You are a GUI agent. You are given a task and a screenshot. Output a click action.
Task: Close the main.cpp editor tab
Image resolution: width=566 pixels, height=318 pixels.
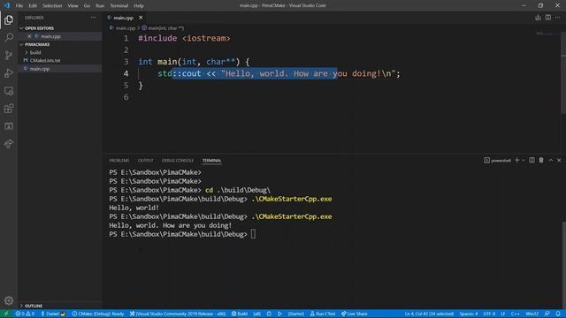coord(141,18)
